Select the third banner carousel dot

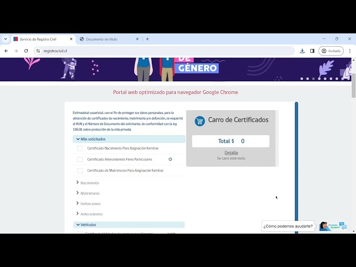coord(313,79)
